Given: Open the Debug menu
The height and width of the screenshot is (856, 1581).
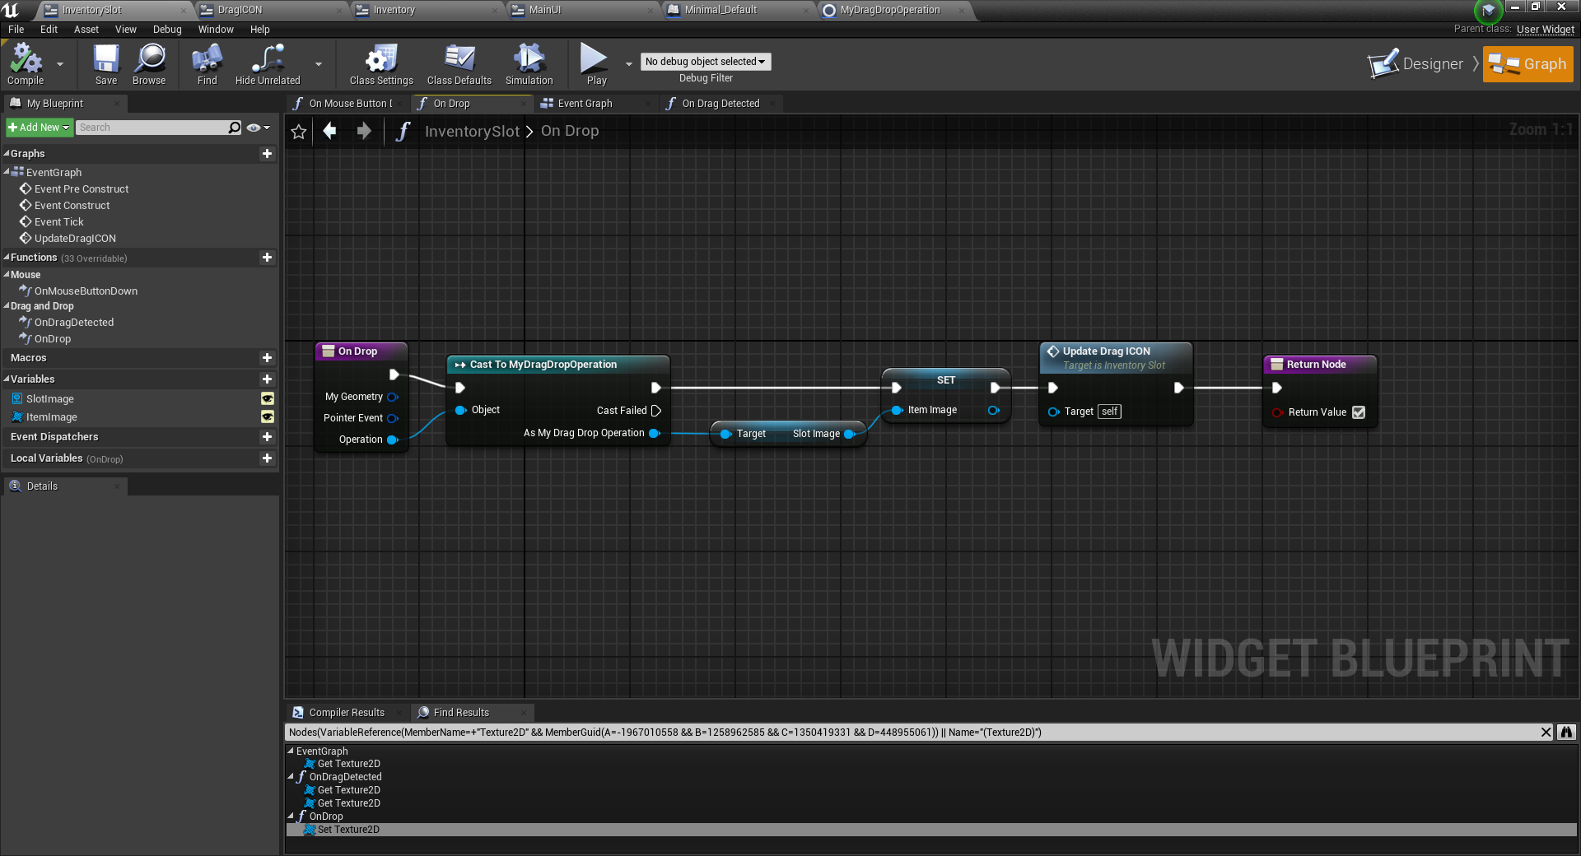Looking at the screenshot, I should (167, 30).
